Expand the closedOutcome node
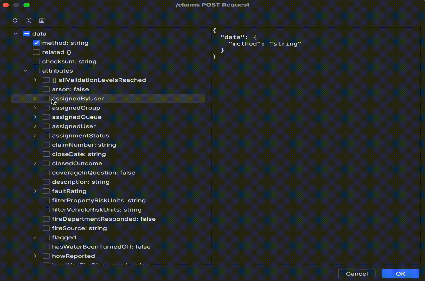 (35, 163)
